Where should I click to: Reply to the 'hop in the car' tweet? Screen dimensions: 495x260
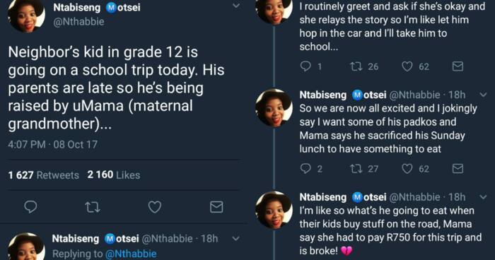(305, 66)
